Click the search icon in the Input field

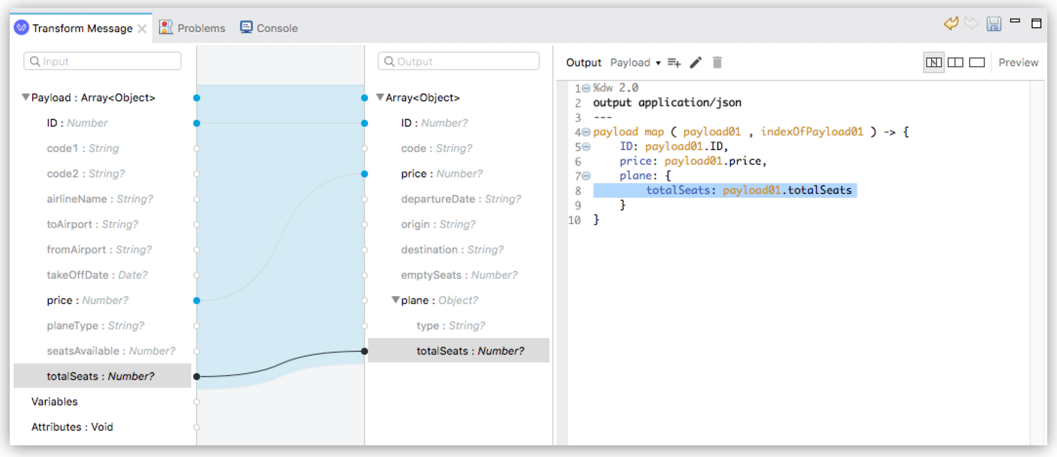click(x=34, y=61)
